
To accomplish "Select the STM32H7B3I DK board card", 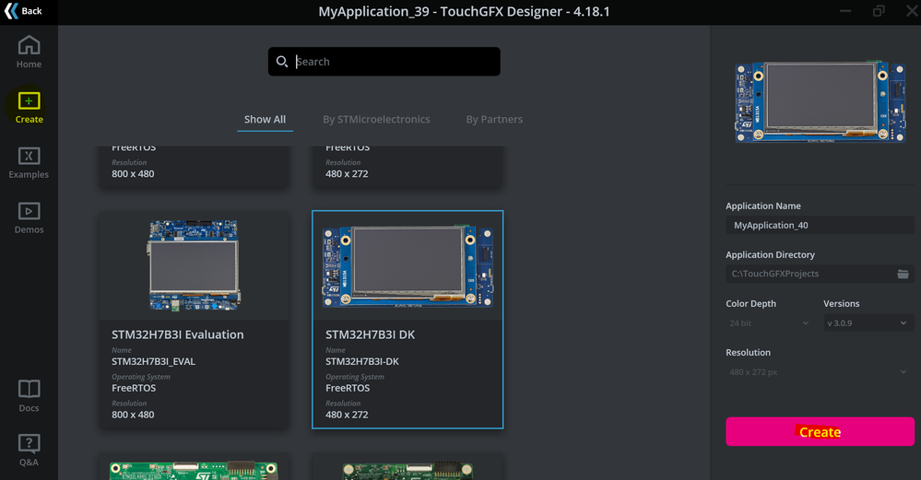I will point(407,320).
